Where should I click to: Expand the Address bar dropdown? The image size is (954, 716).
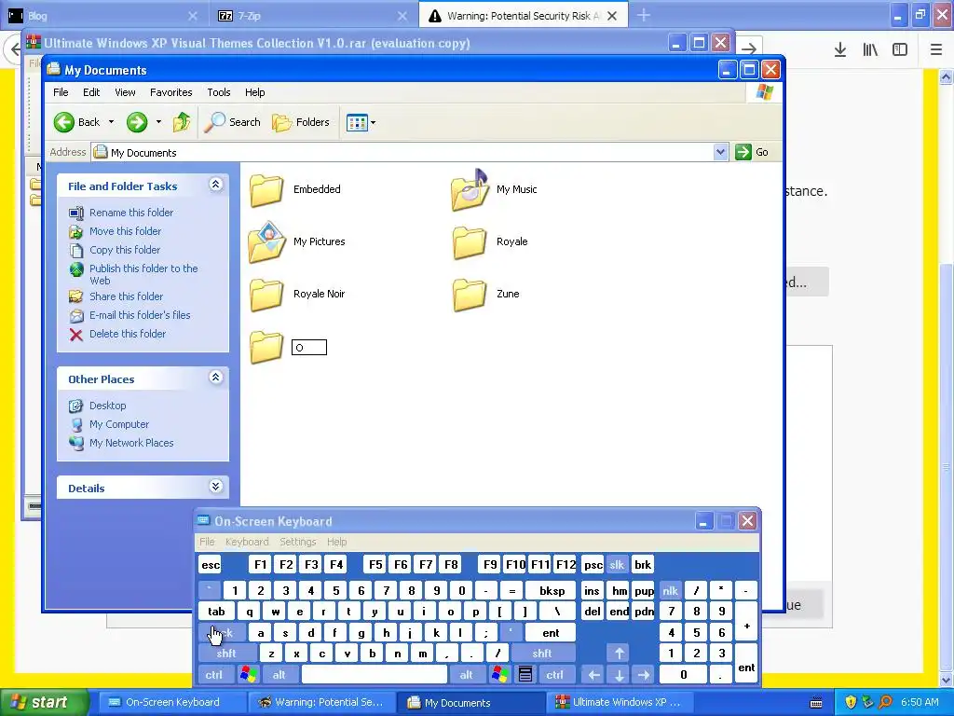pos(720,152)
